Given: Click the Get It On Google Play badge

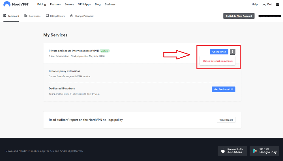Looking at the screenshot, I should [264, 151].
